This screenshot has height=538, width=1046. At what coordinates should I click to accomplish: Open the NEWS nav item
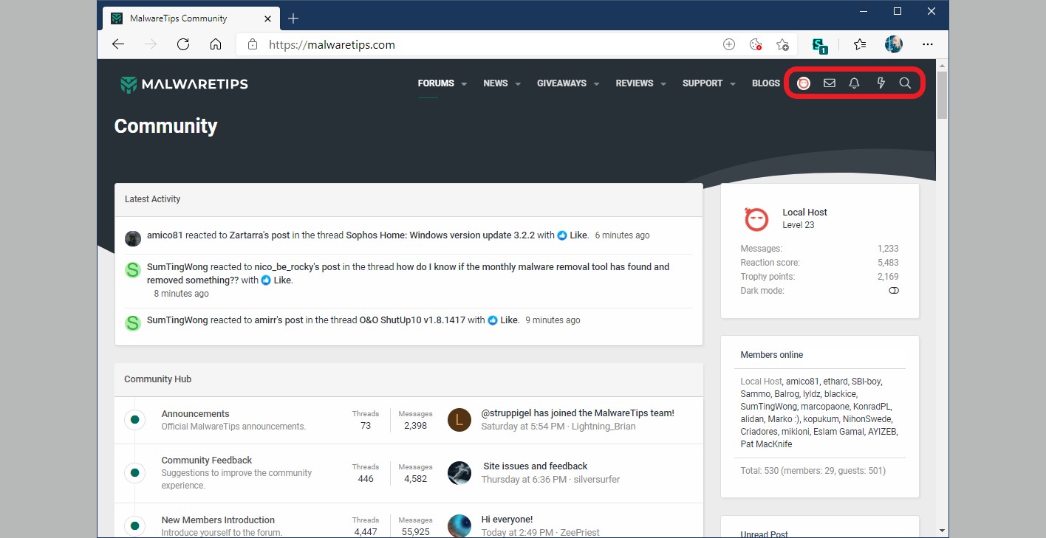496,83
